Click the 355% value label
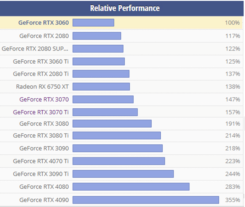Viewport: 245px width, 207px height. tap(232, 200)
